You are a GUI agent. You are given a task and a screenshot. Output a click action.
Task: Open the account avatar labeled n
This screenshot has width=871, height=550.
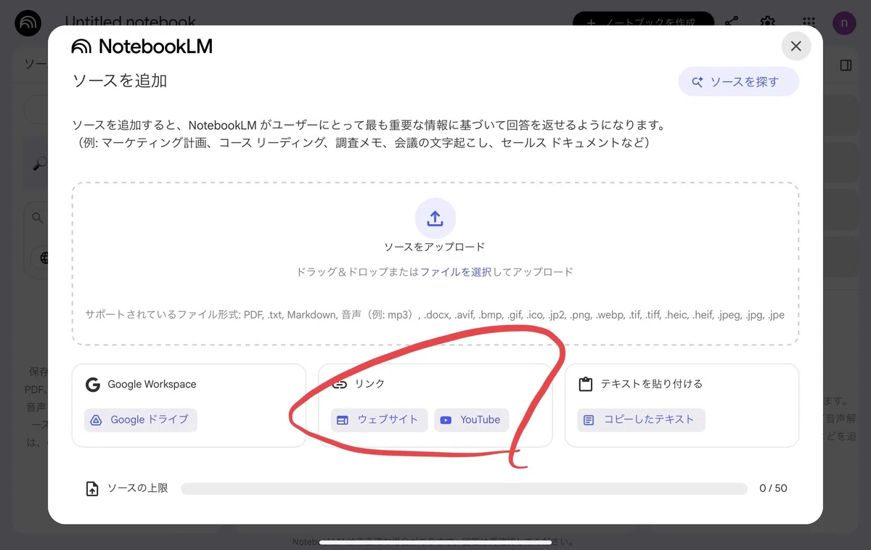(844, 22)
